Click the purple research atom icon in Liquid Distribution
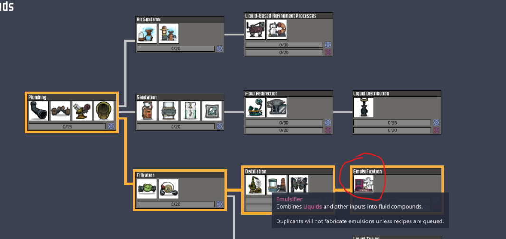 pyautogui.click(x=437, y=130)
